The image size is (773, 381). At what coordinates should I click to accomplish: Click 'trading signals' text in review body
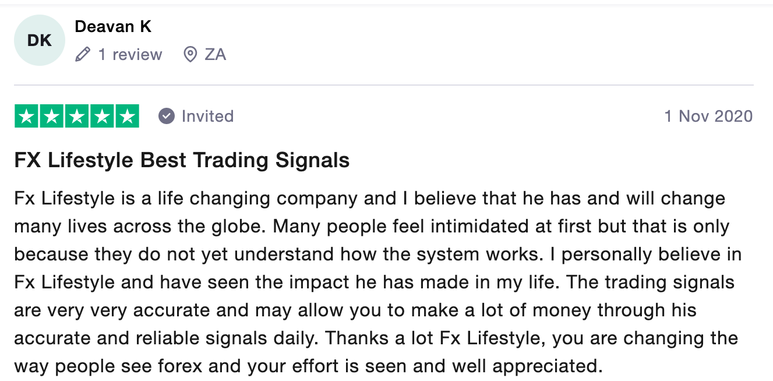tap(669, 283)
